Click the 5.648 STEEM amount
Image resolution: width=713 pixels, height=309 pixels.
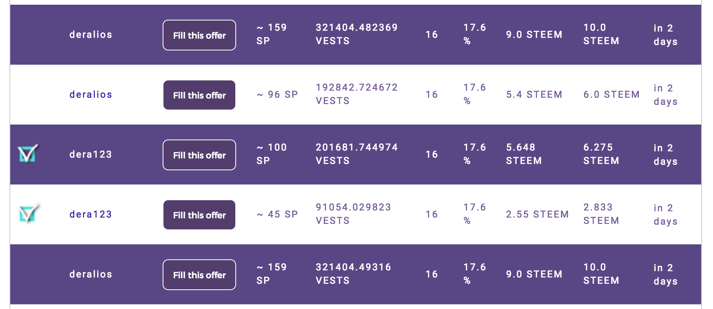524,154
